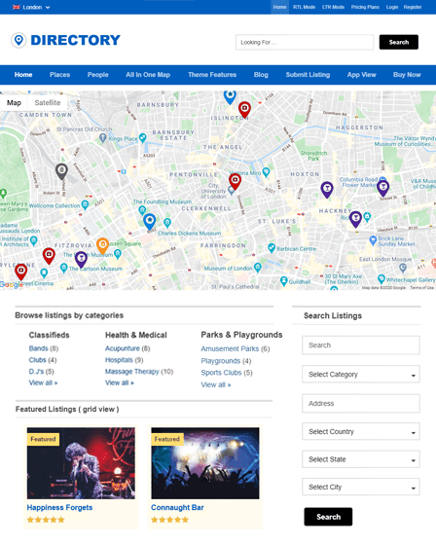Click the Looking For search field
436x545 pixels.
[x=305, y=42]
